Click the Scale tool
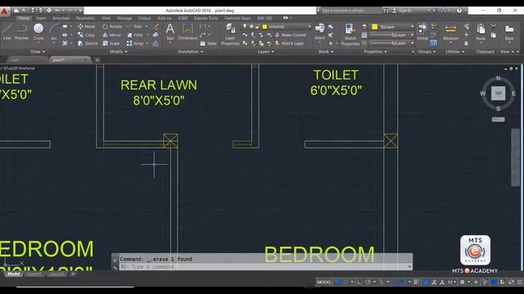 point(111,43)
